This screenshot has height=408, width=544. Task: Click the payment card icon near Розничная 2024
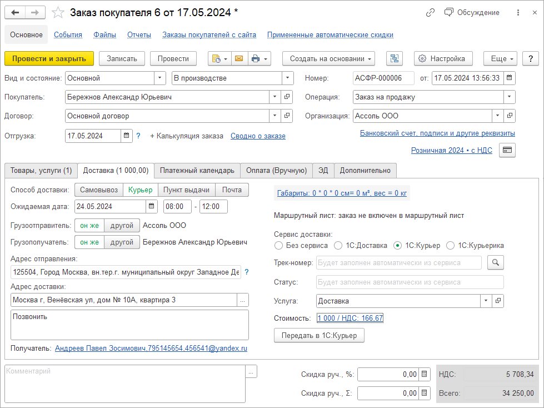pyautogui.click(x=507, y=150)
